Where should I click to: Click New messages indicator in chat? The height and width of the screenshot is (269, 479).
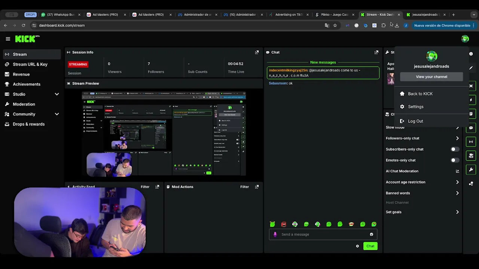(323, 62)
